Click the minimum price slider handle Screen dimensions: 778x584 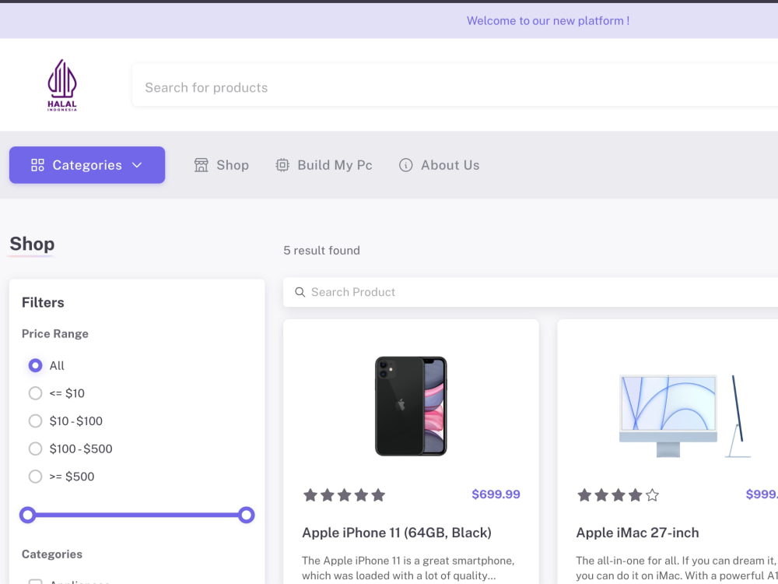(x=28, y=515)
